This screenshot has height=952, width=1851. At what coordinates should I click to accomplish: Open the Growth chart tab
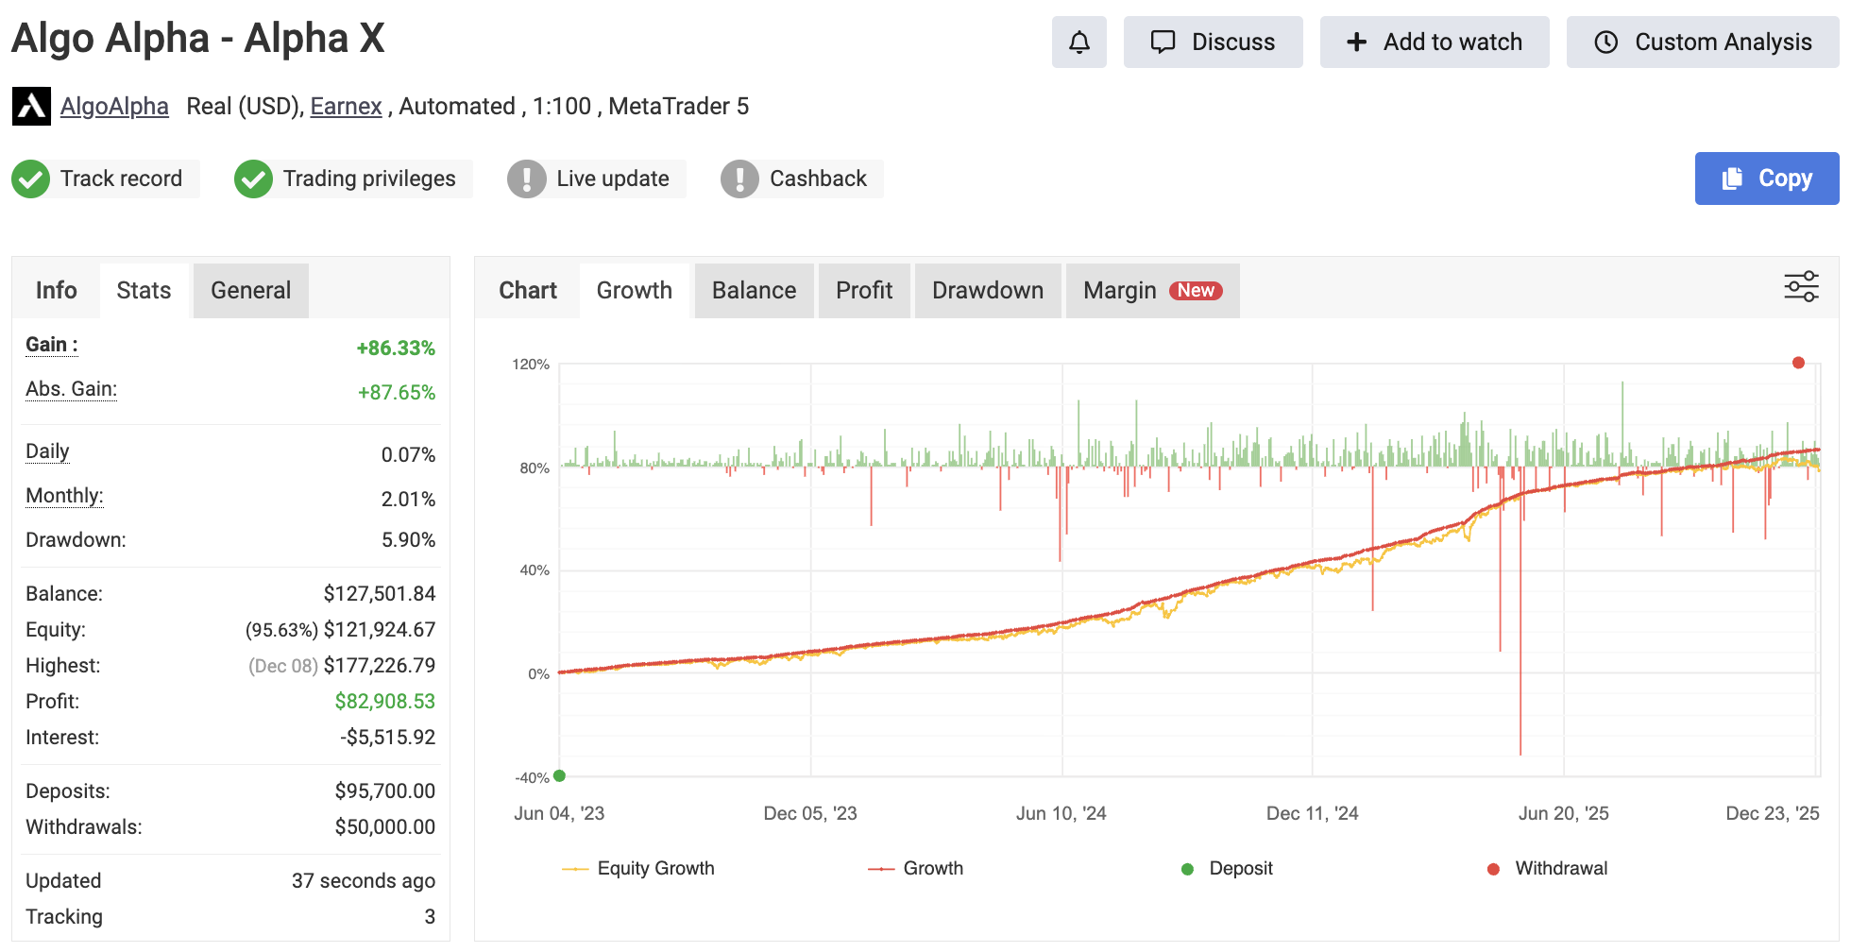[635, 290]
